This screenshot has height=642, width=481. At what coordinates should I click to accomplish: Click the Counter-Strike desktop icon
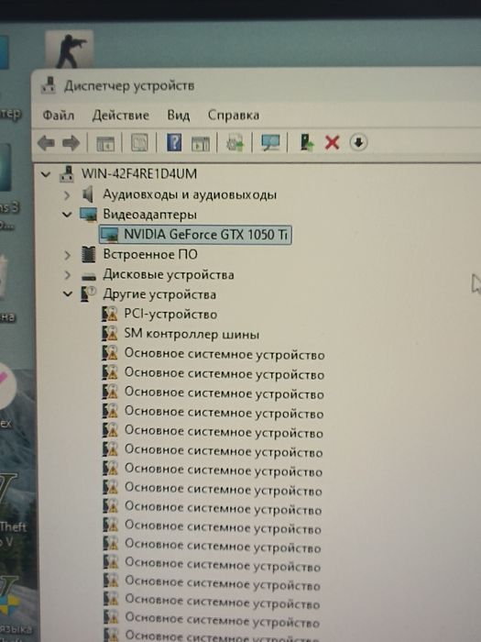coord(70,50)
